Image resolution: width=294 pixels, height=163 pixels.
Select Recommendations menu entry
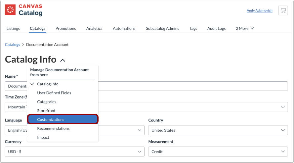tap(53, 128)
